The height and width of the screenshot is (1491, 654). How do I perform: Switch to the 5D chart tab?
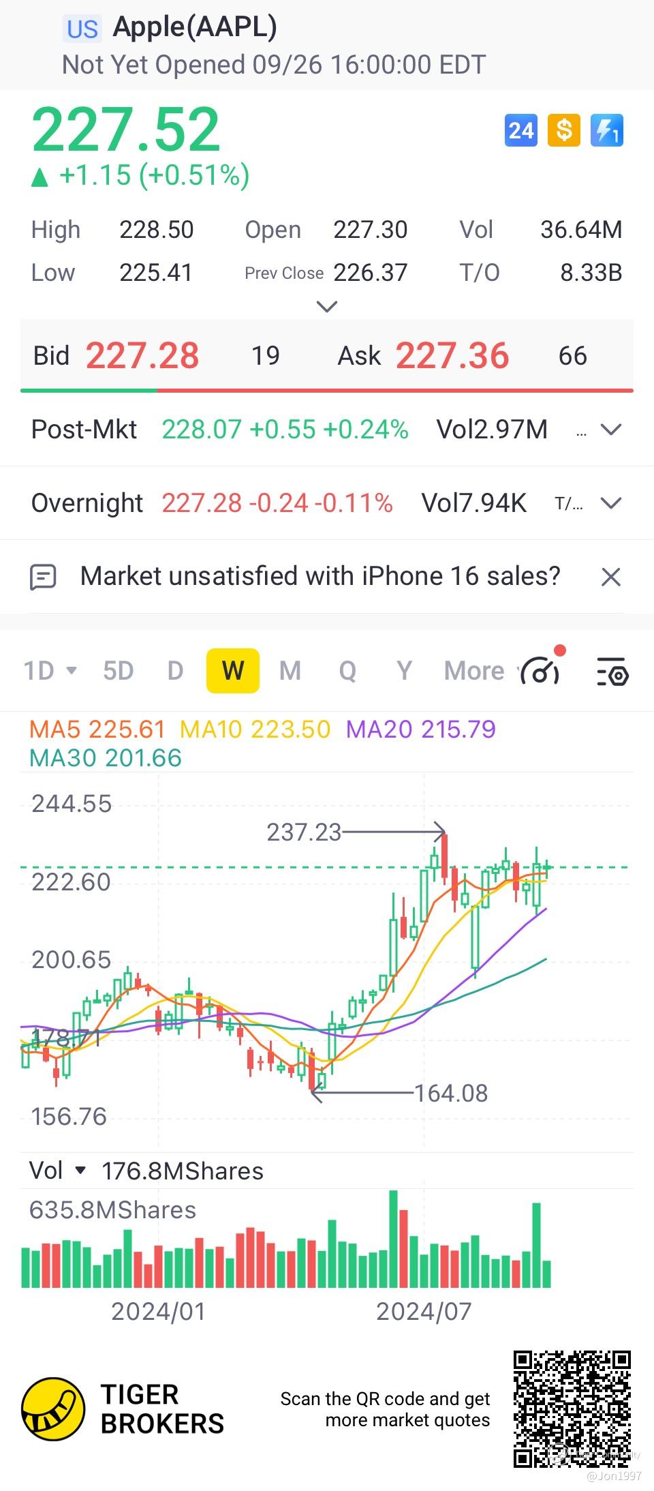click(118, 671)
